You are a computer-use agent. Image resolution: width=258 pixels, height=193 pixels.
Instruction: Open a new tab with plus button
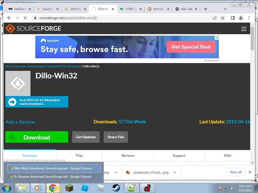pyautogui.click(x=206, y=9)
